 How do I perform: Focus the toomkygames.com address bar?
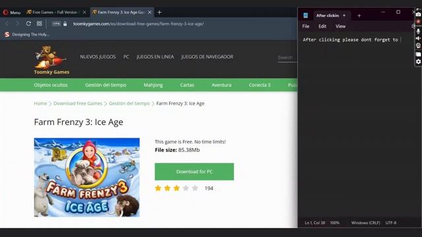(x=138, y=24)
